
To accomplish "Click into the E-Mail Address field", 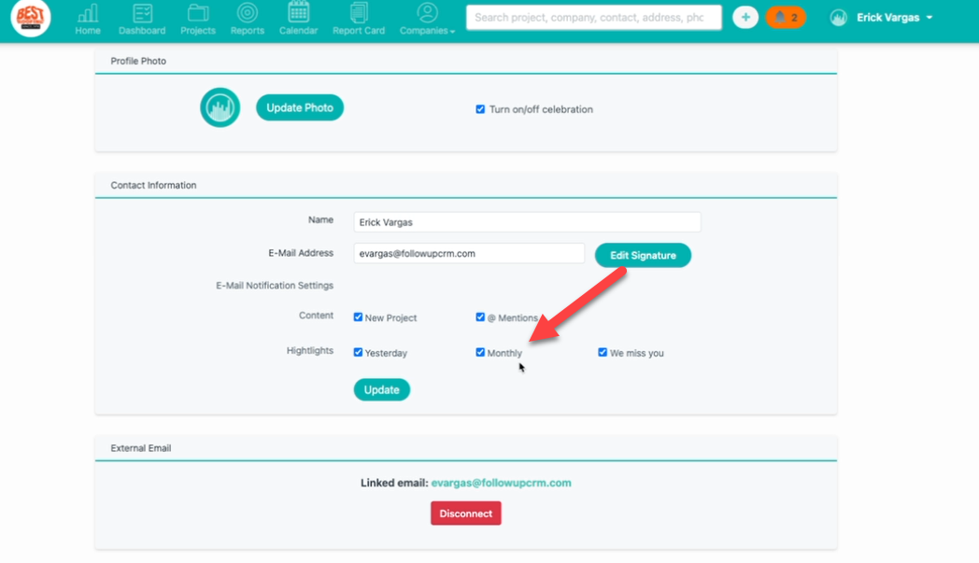I will tap(469, 253).
